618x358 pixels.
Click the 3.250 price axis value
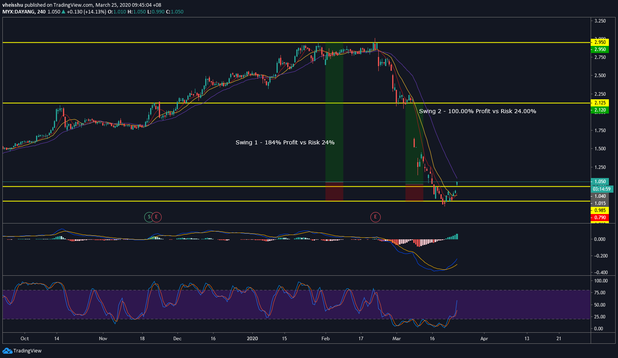[x=600, y=21]
